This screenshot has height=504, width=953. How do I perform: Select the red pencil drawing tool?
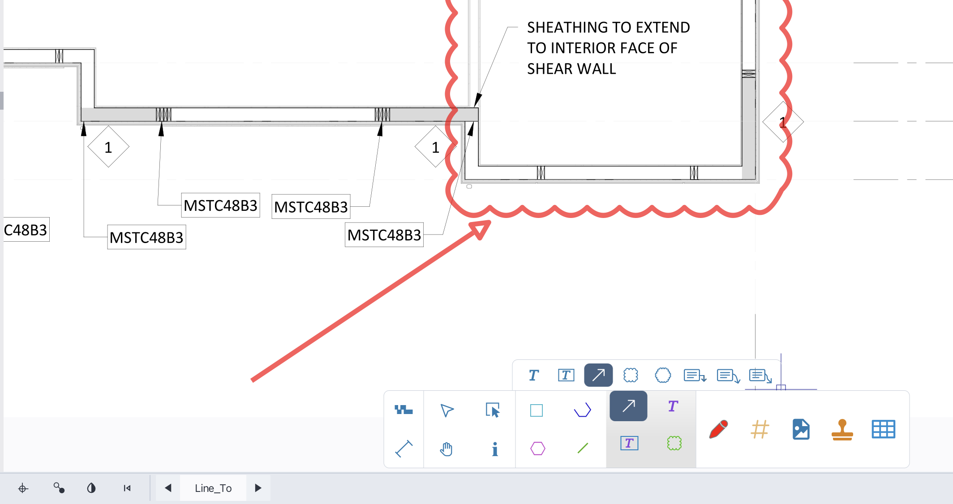719,430
